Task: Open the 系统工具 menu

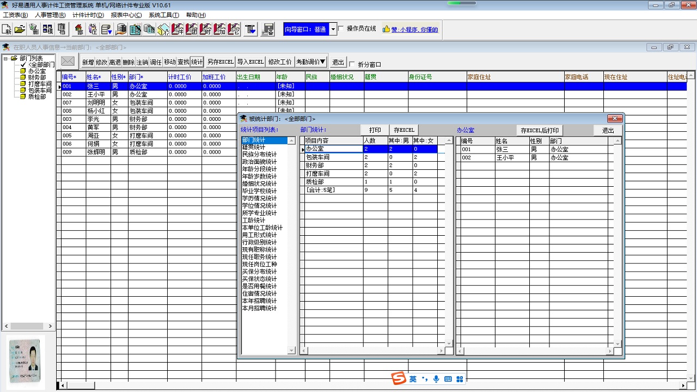Action: pyautogui.click(x=164, y=15)
